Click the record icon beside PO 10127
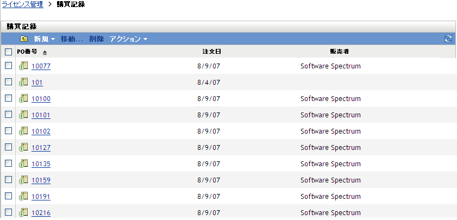The height and width of the screenshot is (220, 457). (x=23, y=147)
